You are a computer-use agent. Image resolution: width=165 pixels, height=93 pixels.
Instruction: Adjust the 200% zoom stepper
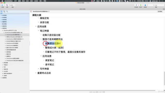[x=15, y=5]
